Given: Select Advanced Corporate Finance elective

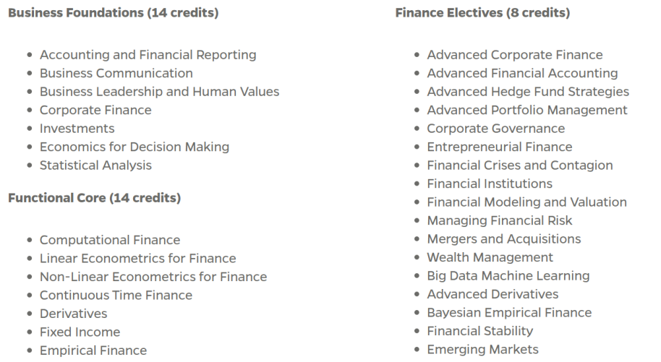Looking at the screenshot, I should point(514,55).
